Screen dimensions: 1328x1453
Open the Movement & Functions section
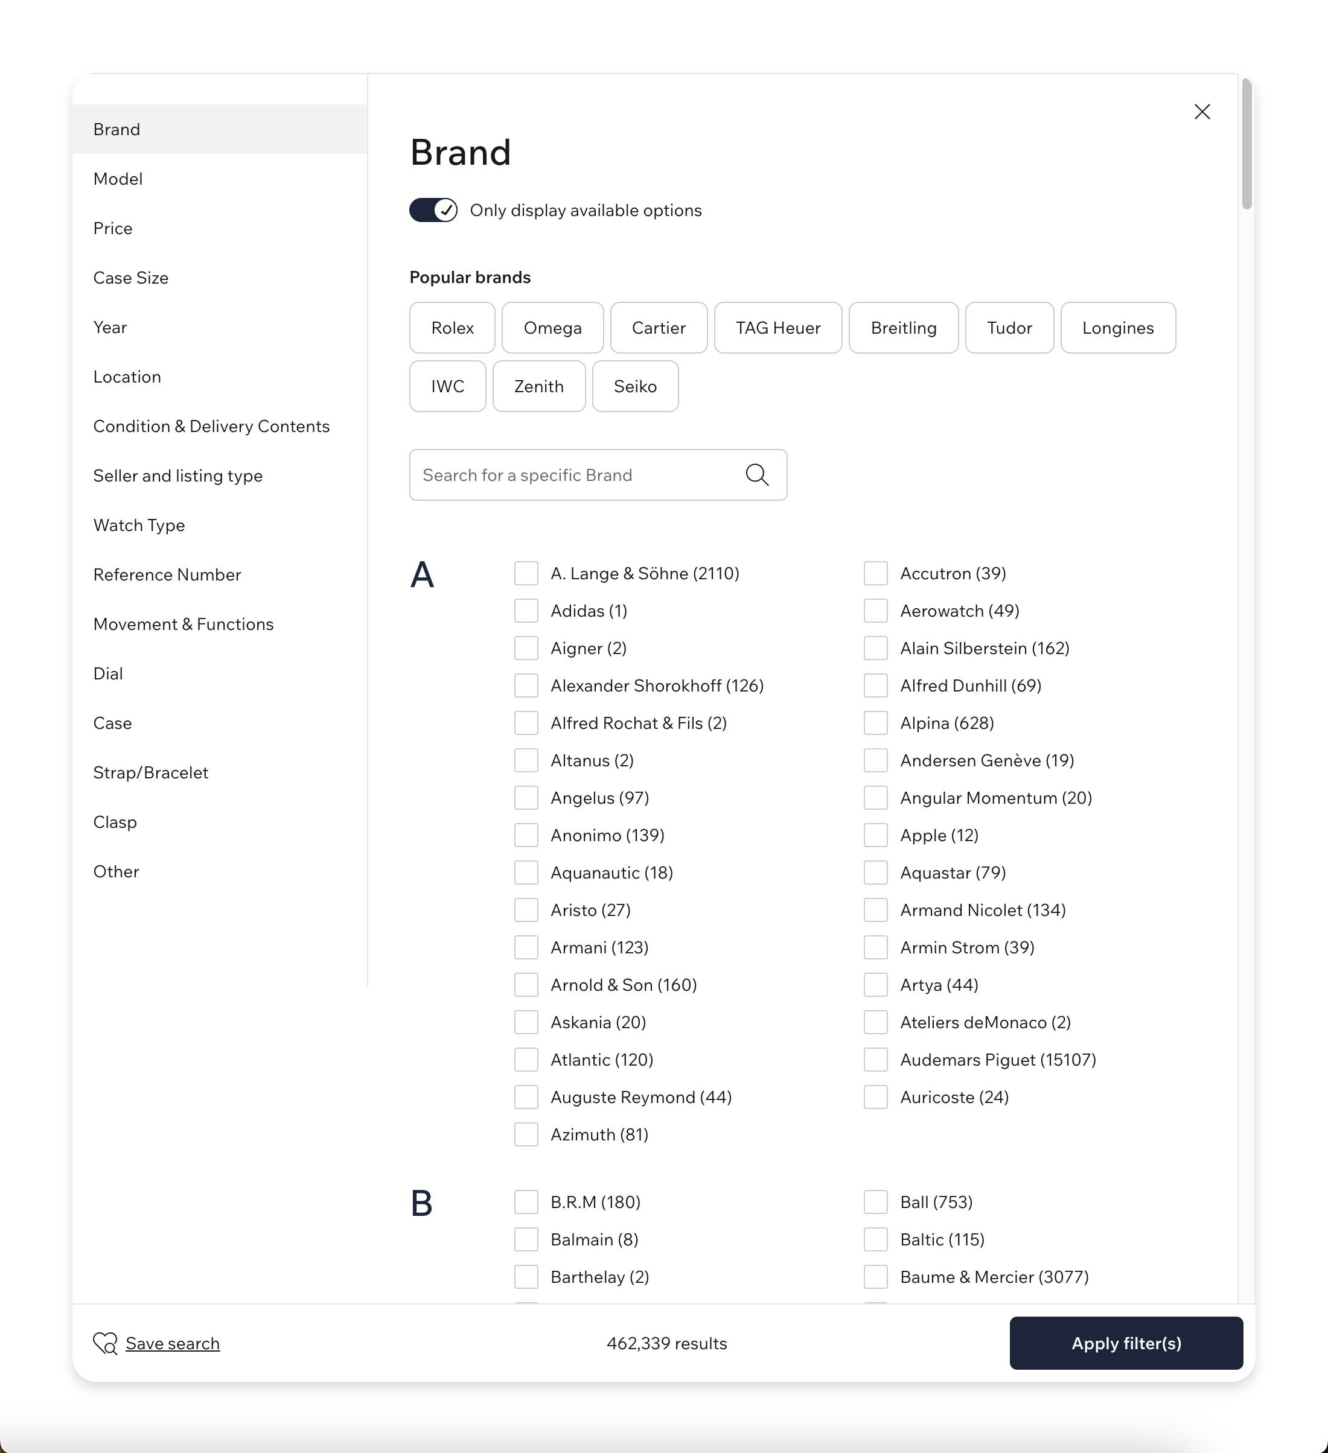183,624
